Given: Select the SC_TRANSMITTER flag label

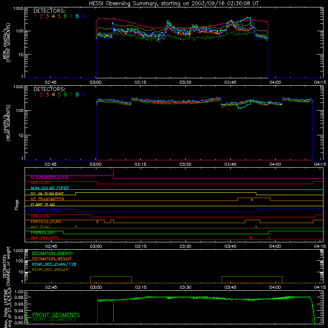Looking at the screenshot, I should [x=47, y=199].
